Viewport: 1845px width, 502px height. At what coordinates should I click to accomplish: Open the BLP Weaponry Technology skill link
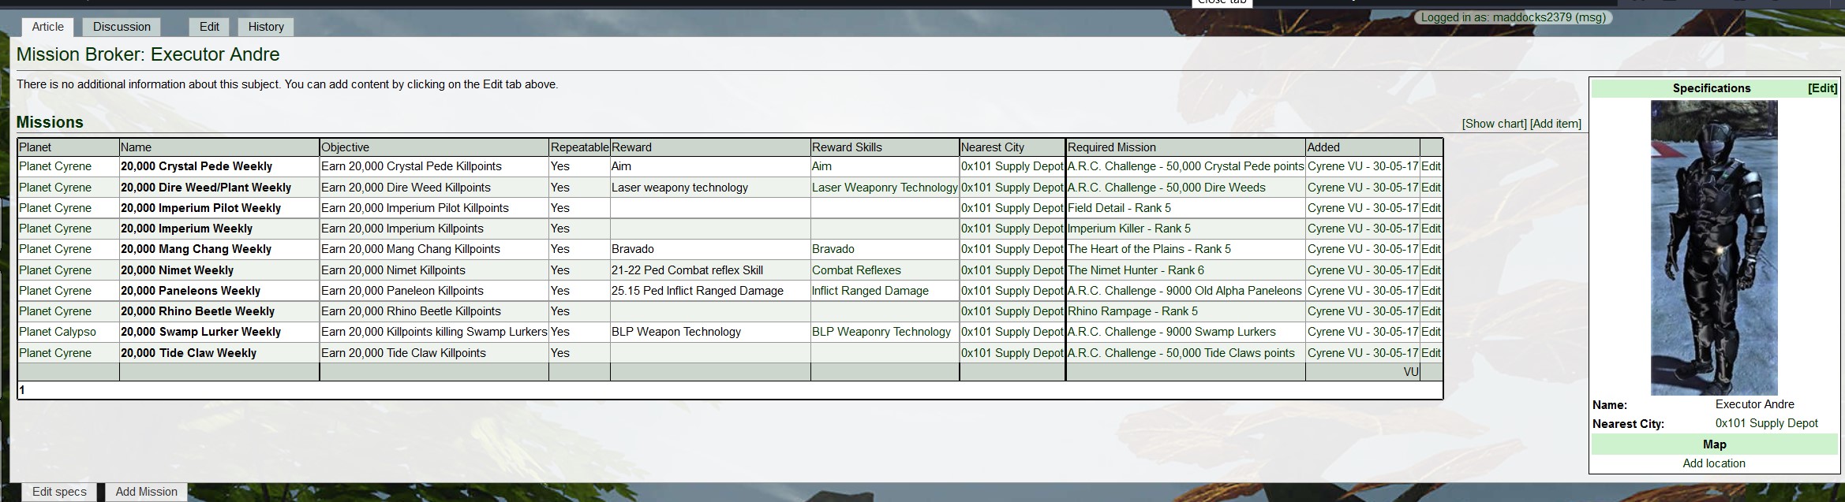click(881, 332)
